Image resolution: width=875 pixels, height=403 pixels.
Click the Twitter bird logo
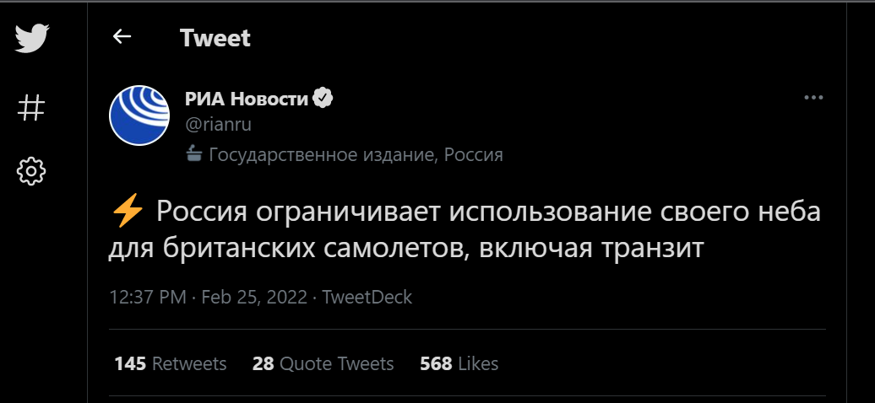32,39
